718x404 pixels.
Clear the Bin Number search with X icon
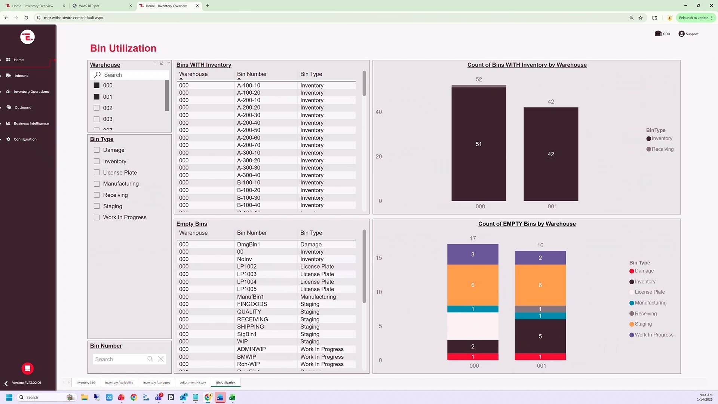coord(161,359)
